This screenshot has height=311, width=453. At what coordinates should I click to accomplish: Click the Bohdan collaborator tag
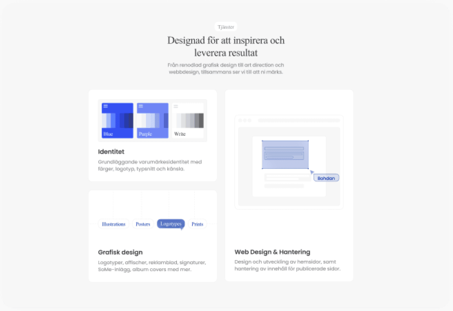click(x=326, y=178)
